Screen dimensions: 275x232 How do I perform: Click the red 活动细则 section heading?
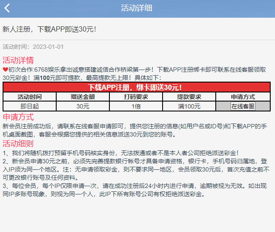(18, 143)
